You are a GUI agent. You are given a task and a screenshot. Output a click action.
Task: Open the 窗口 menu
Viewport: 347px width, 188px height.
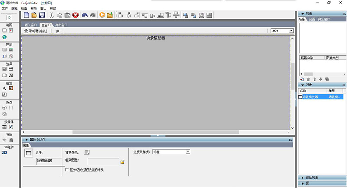(43, 8)
